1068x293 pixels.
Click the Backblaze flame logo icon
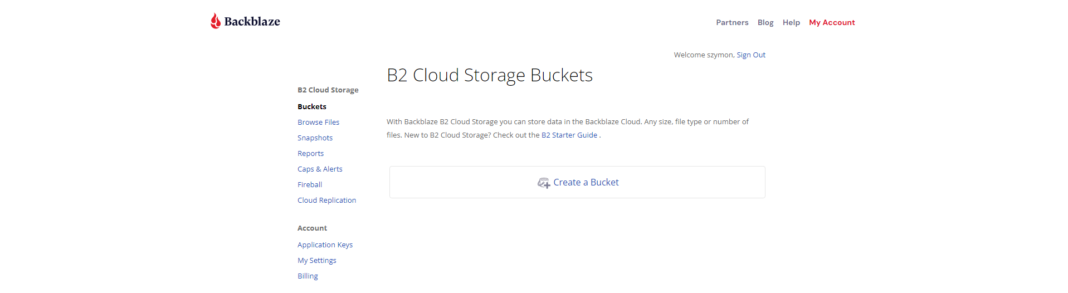[x=215, y=21]
